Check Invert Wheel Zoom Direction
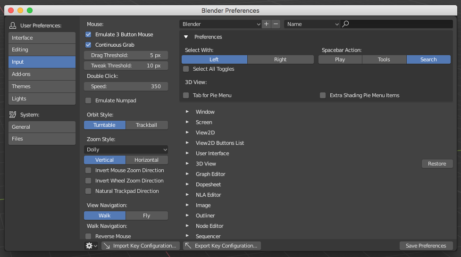 pyautogui.click(x=88, y=181)
